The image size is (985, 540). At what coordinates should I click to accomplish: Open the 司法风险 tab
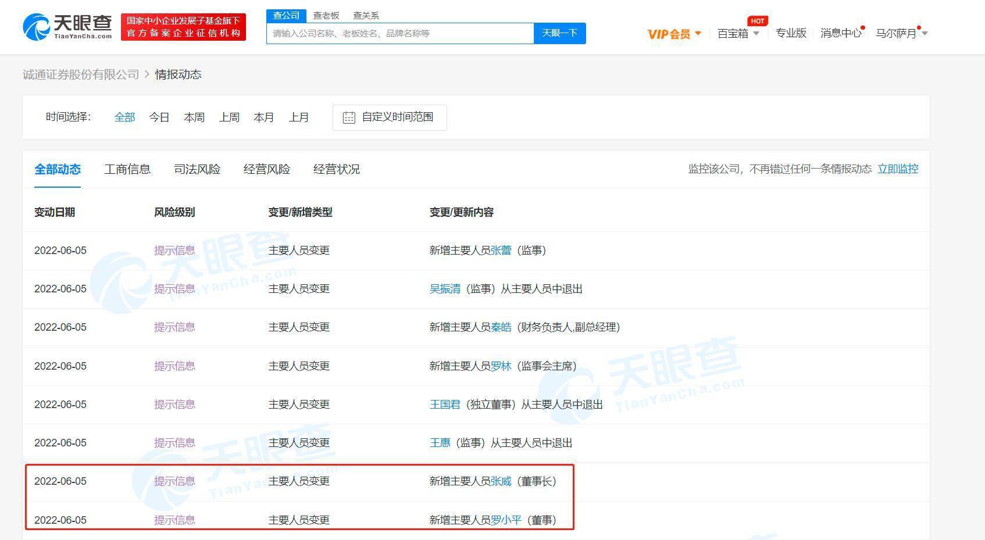[x=197, y=169]
